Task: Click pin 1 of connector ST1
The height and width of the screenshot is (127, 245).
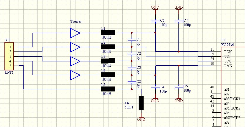Action: click(x=10, y=47)
